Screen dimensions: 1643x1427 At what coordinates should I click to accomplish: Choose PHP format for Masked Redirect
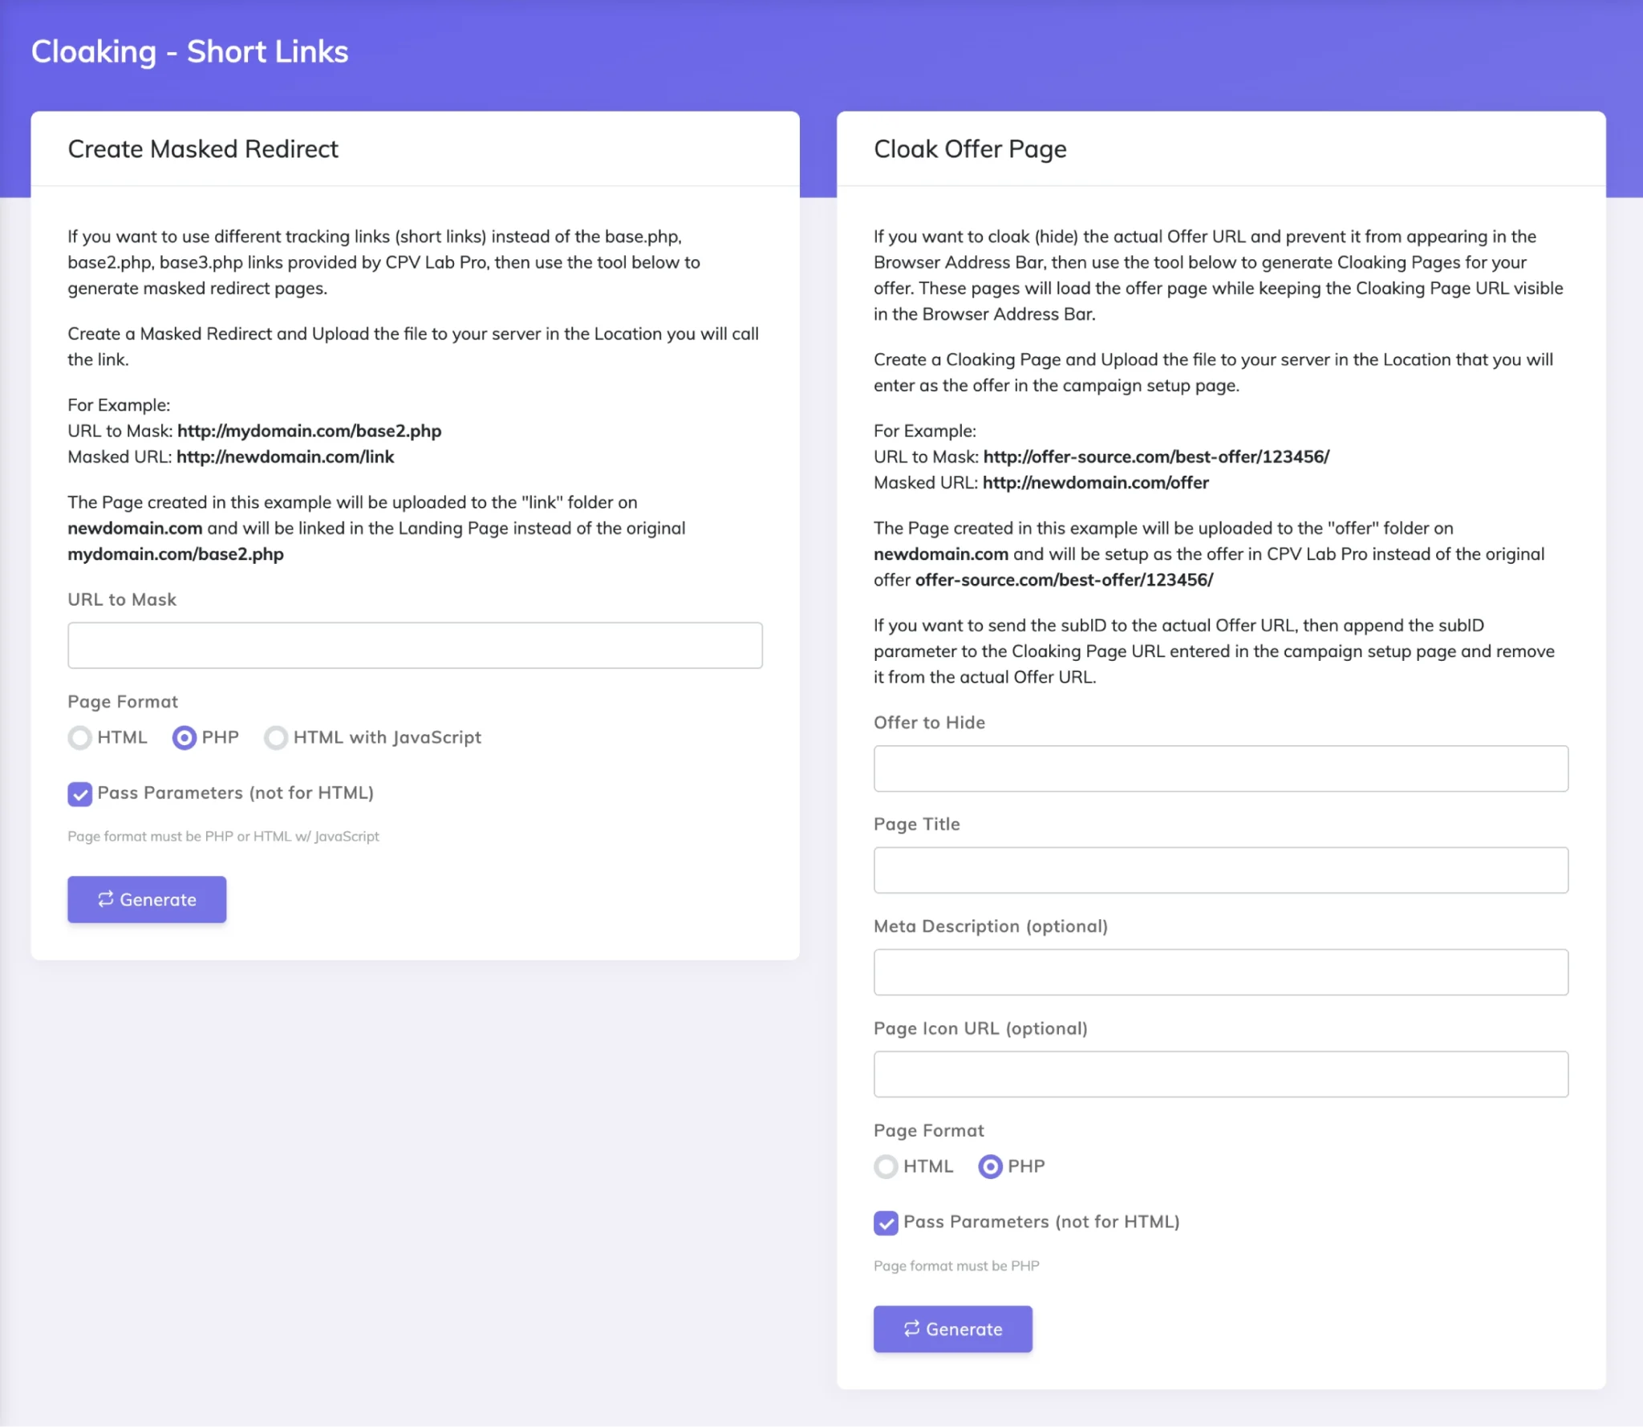click(185, 737)
